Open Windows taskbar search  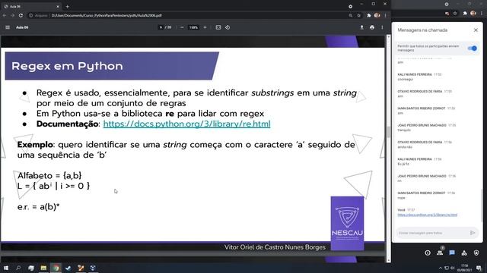18,268
